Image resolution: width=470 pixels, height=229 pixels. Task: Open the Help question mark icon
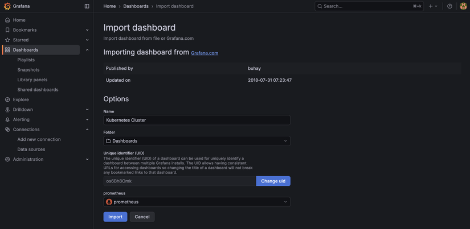tap(449, 6)
